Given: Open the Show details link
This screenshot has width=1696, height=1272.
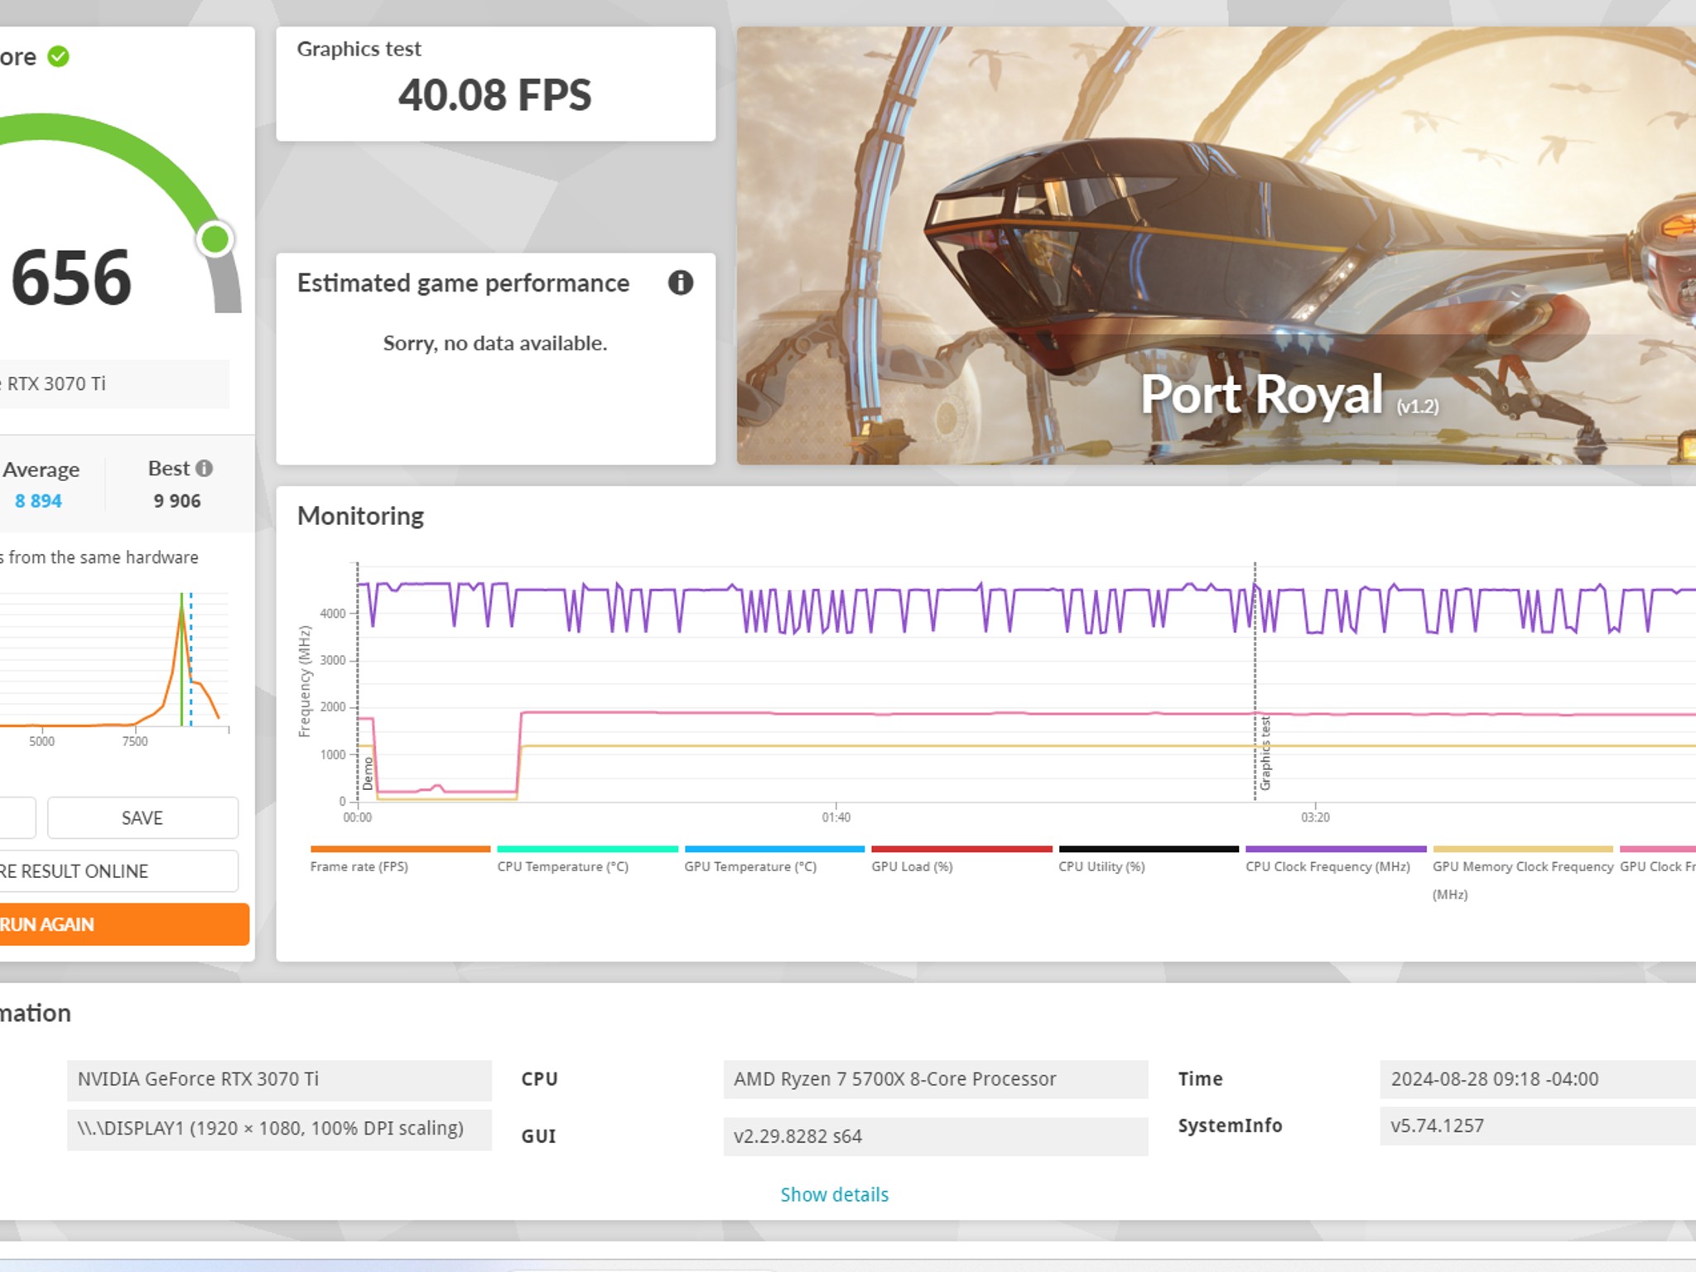Looking at the screenshot, I should (x=834, y=1194).
